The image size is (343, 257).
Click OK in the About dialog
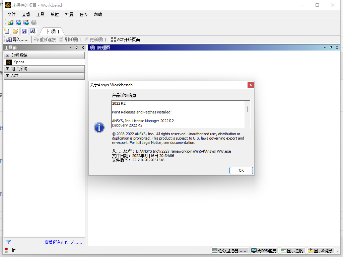(241, 170)
